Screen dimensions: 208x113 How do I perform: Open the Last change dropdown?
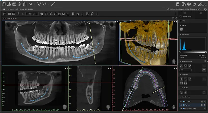click(32, 14)
